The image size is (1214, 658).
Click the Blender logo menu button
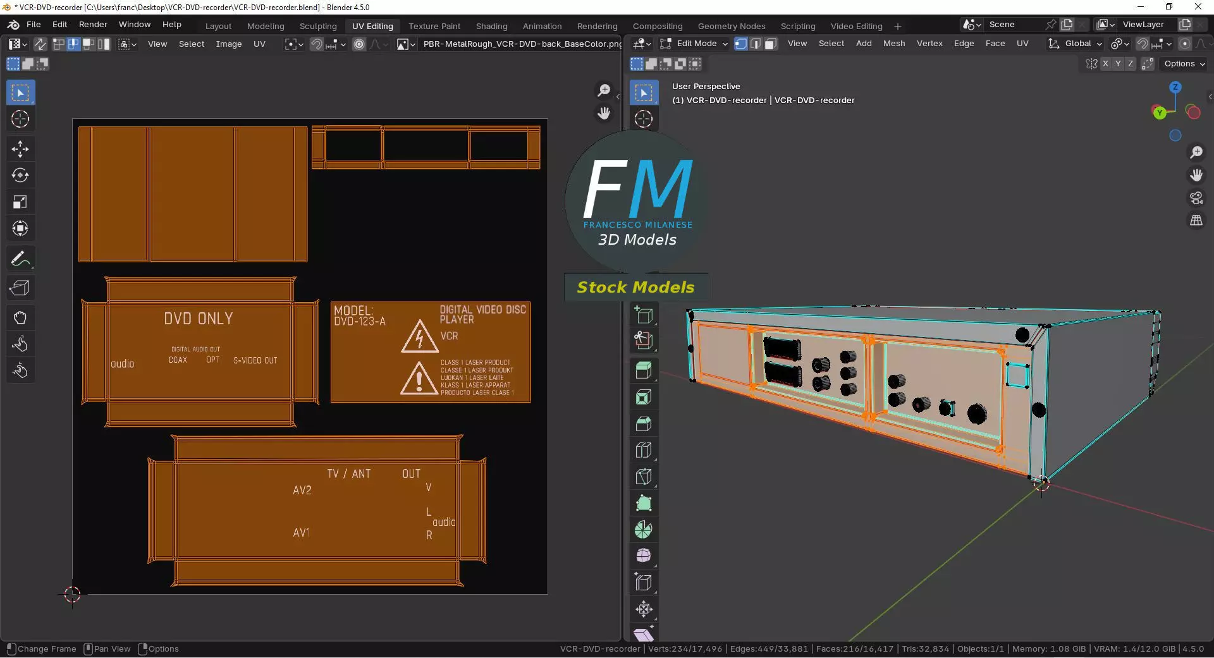(x=13, y=25)
